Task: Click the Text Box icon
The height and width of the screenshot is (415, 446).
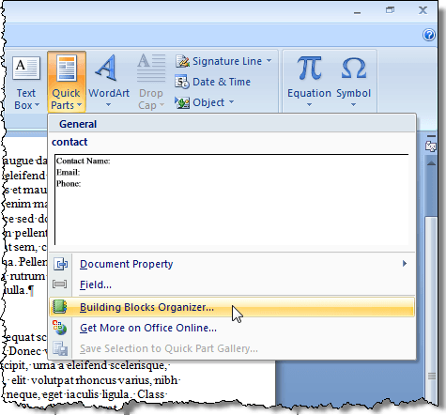Action: point(26,69)
